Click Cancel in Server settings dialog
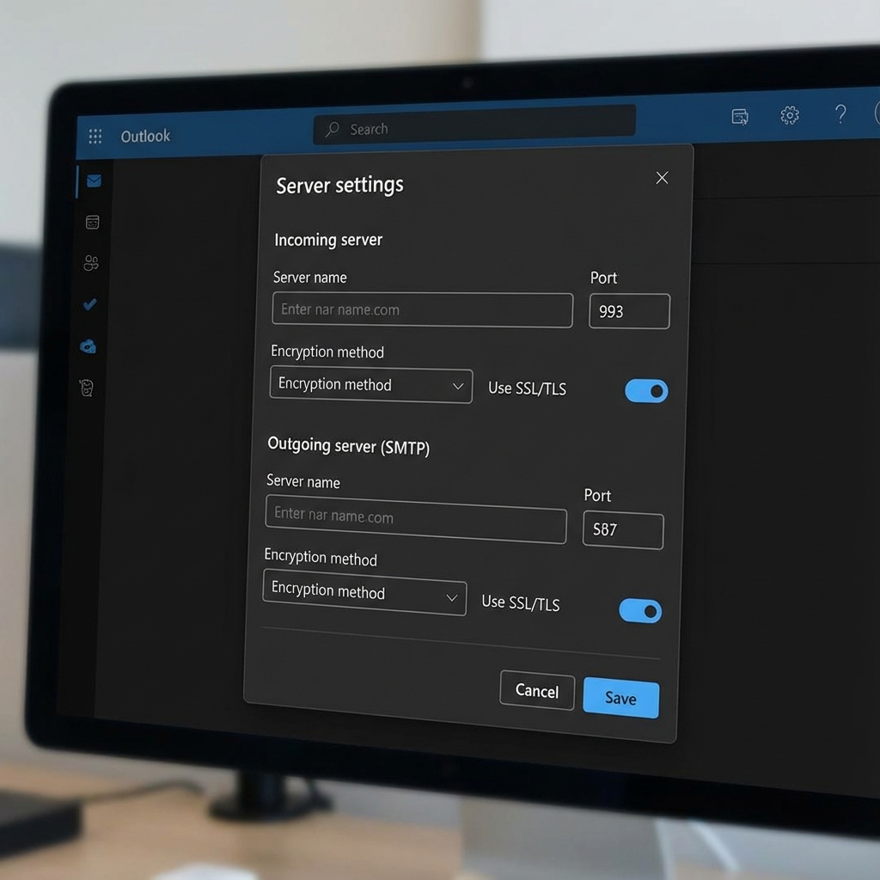This screenshot has height=880, width=880. [537, 690]
